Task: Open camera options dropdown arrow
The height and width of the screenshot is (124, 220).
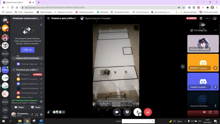Action: [x=120, y=115]
